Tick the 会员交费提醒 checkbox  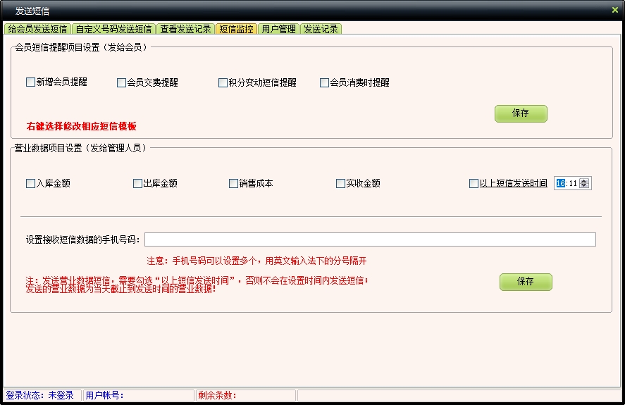pyautogui.click(x=121, y=82)
